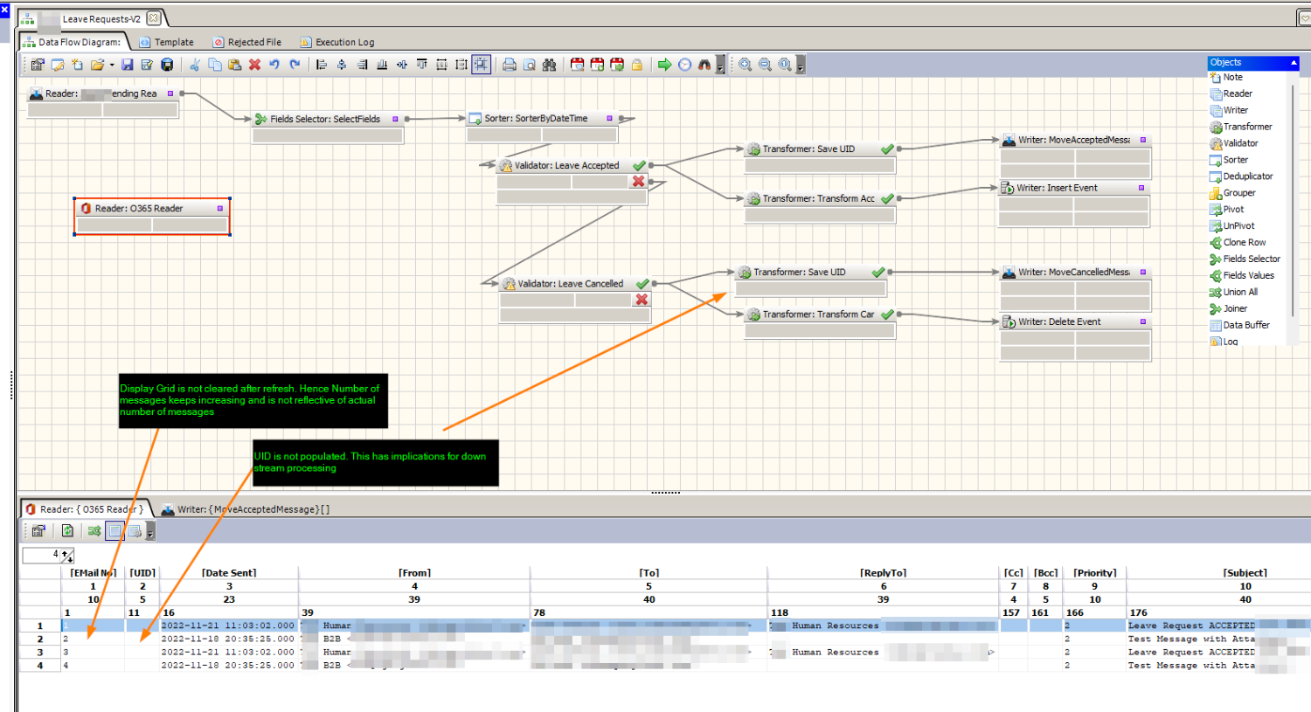Click the [UID] column header
1311x712 pixels.
click(x=142, y=573)
